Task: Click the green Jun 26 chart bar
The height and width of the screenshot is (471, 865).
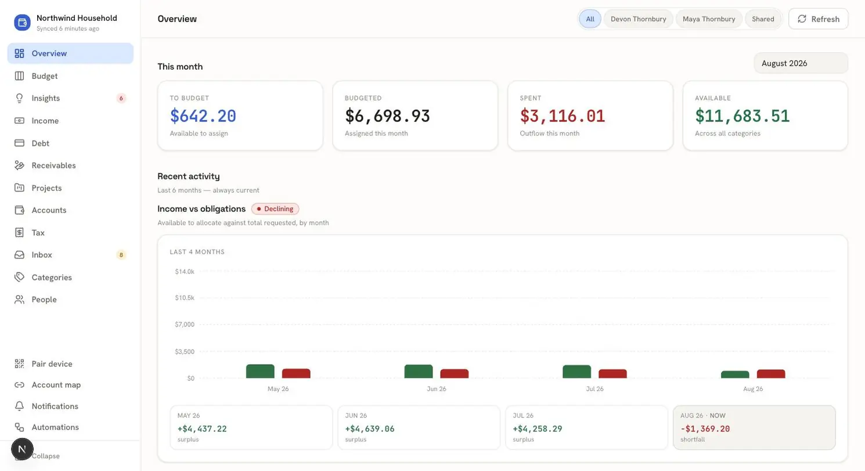Action: [x=419, y=372]
